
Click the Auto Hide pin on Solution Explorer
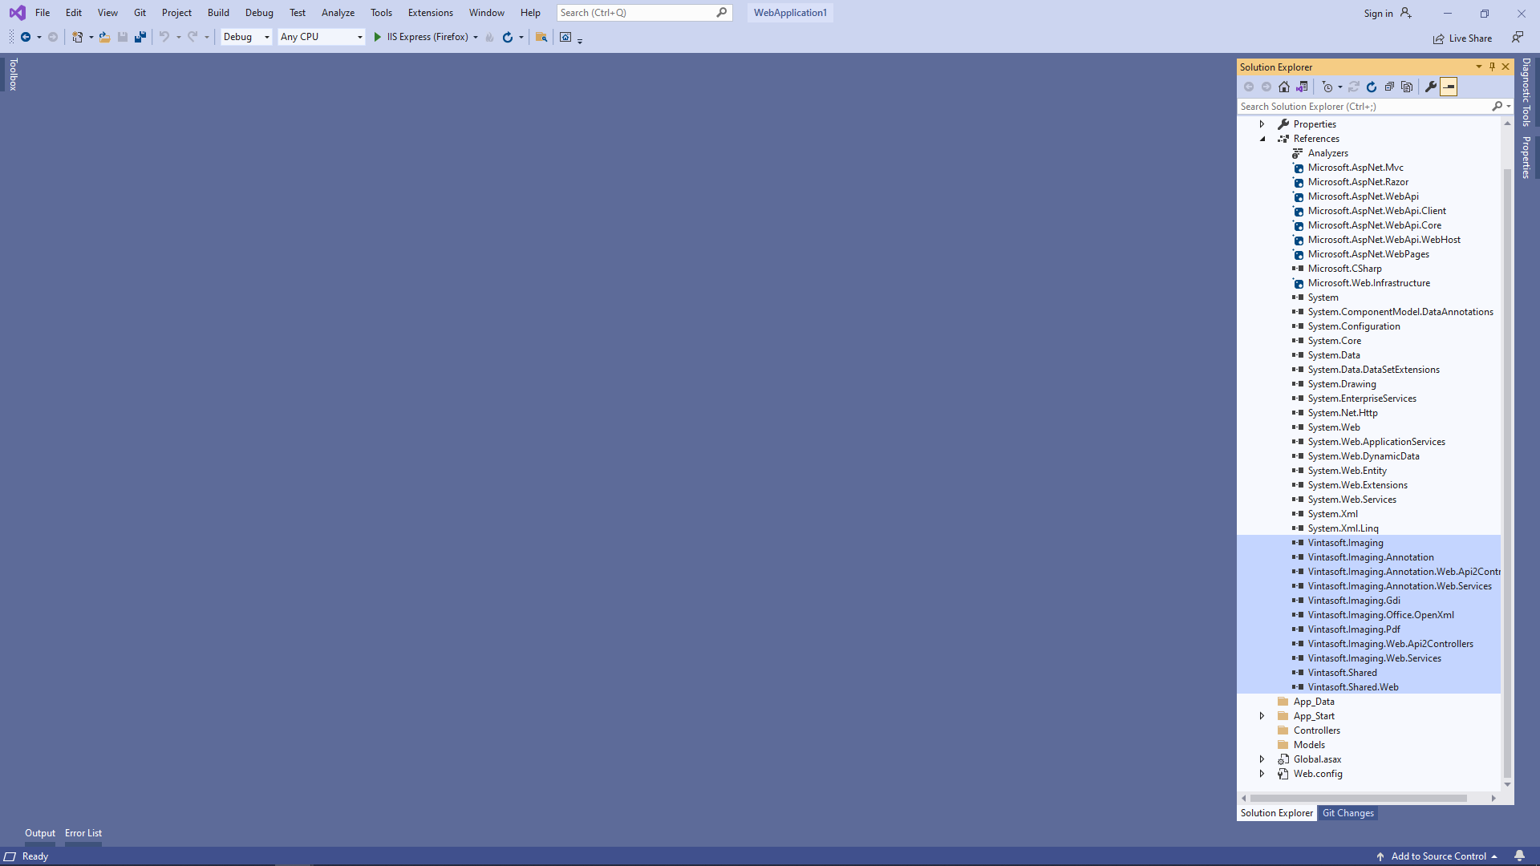tap(1492, 67)
